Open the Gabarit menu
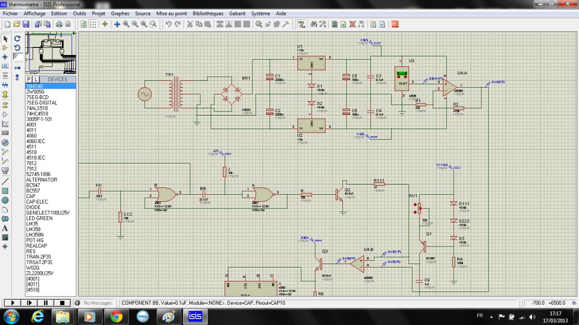Image resolution: width=579 pixels, height=325 pixels. (237, 14)
